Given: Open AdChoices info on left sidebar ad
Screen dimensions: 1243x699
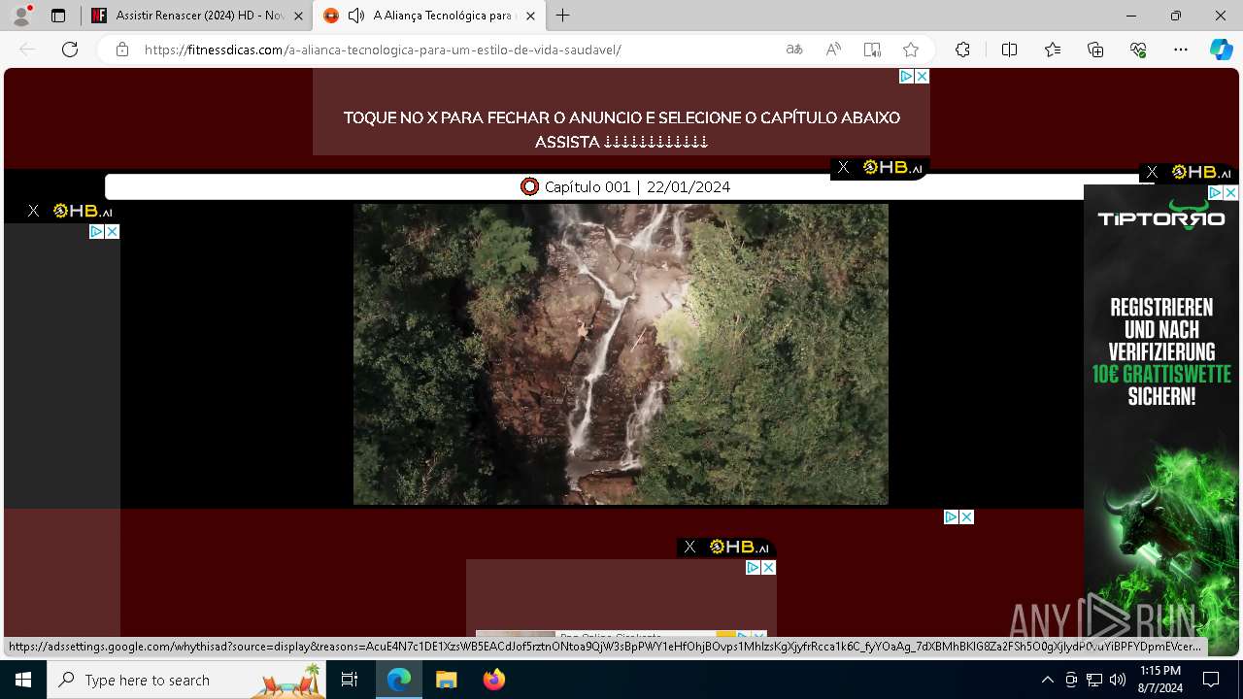Looking at the screenshot, I should coord(96,231).
